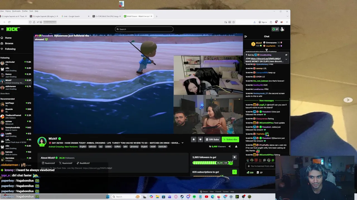Focus the Kick search field
The height and width of the screenshot is (200, 357).
point(144,29)
